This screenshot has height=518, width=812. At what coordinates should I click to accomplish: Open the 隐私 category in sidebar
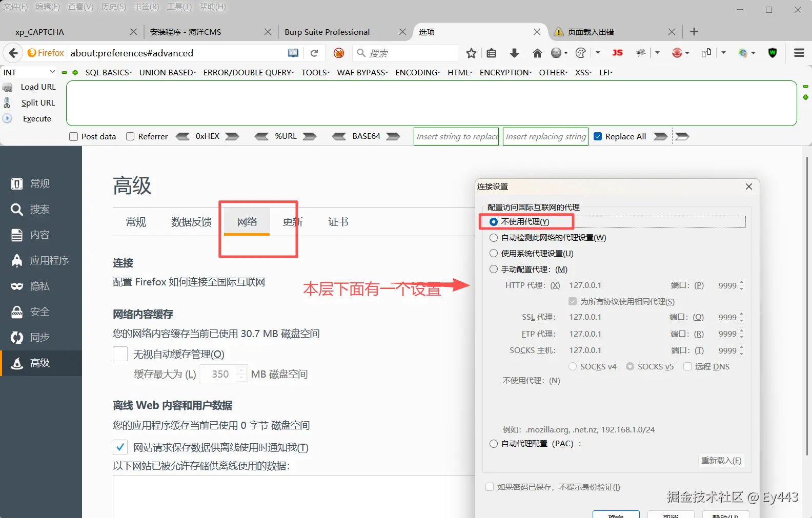(41, 286)
